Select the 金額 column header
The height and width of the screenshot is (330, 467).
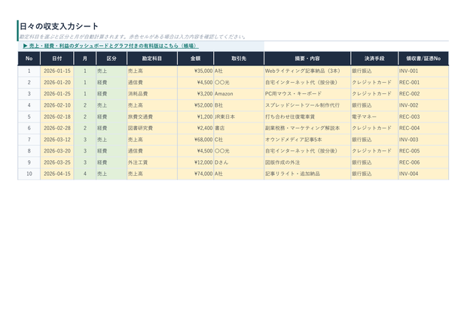click(195, 59)
